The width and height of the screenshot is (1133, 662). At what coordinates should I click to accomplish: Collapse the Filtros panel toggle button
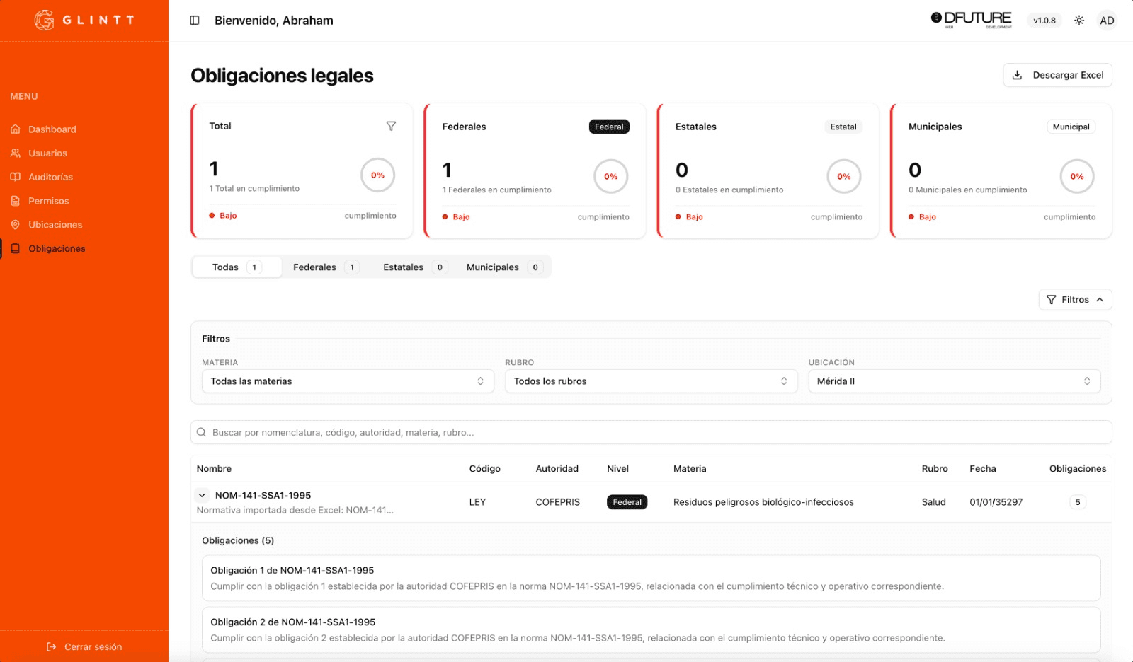coord(1074,300)
